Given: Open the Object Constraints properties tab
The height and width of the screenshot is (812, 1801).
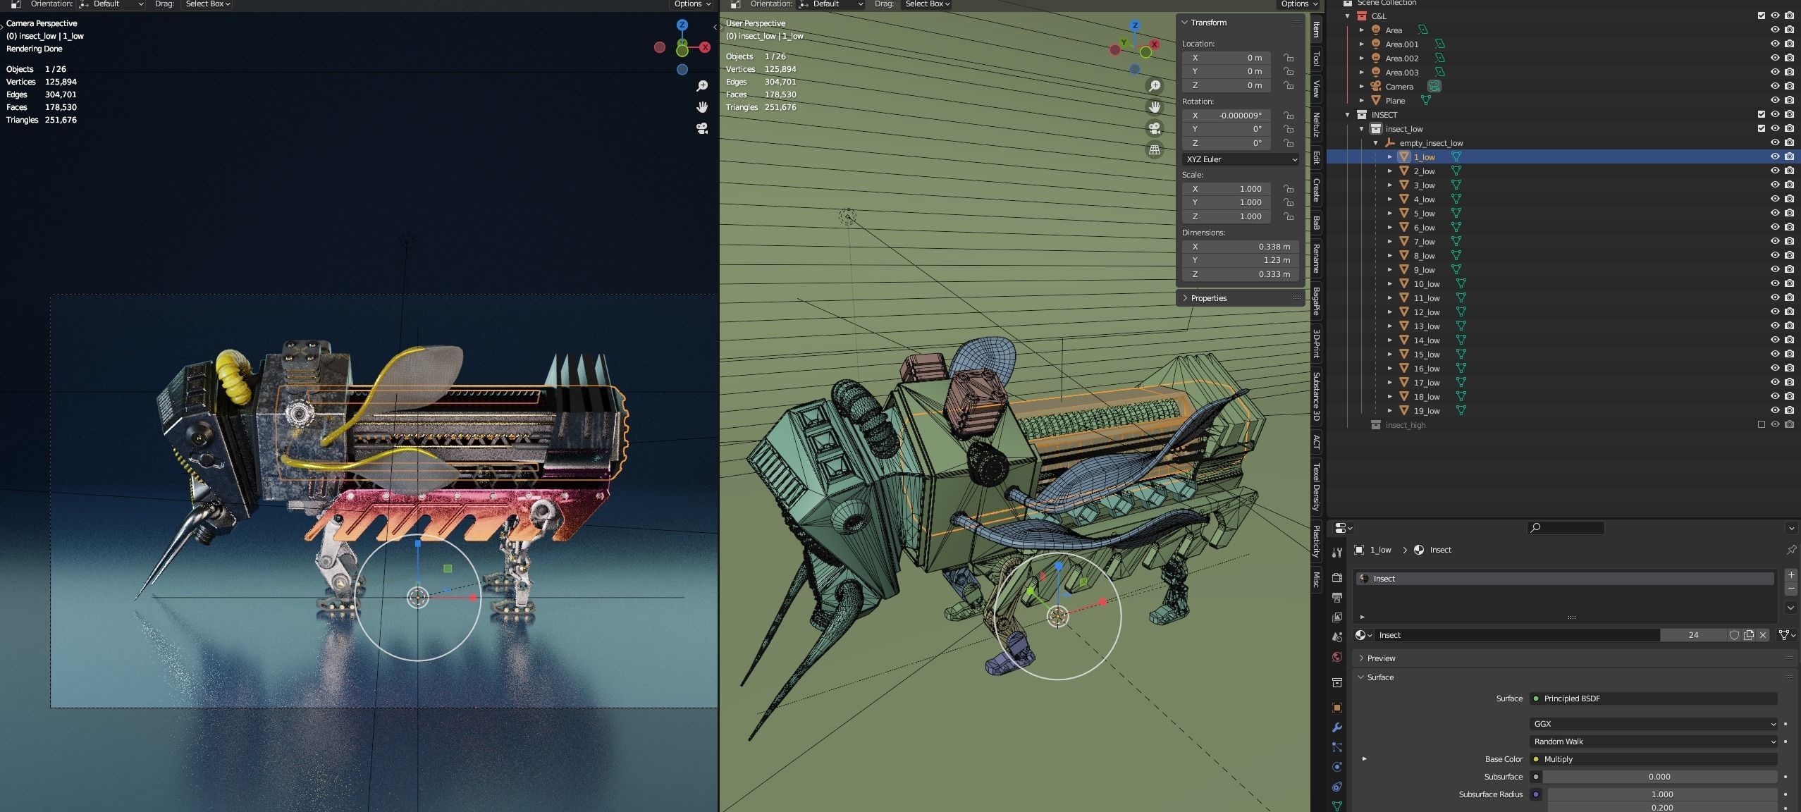Looking at the screenshot, I should [x=1336, y=787].
